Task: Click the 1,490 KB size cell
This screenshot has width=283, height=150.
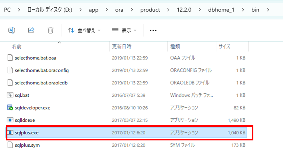Action: tap(236, 120)
